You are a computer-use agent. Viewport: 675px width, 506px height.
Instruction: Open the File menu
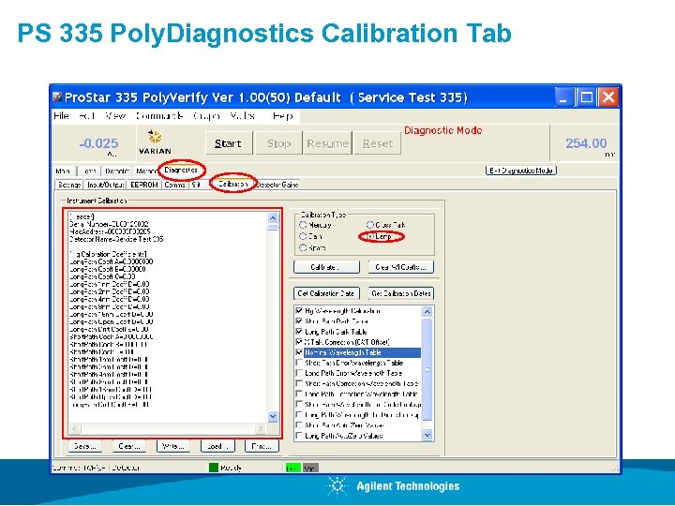[x=61, y=116]
